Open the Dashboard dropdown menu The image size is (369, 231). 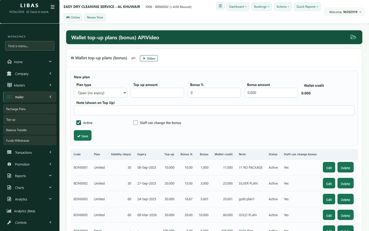tap(238, 7)
